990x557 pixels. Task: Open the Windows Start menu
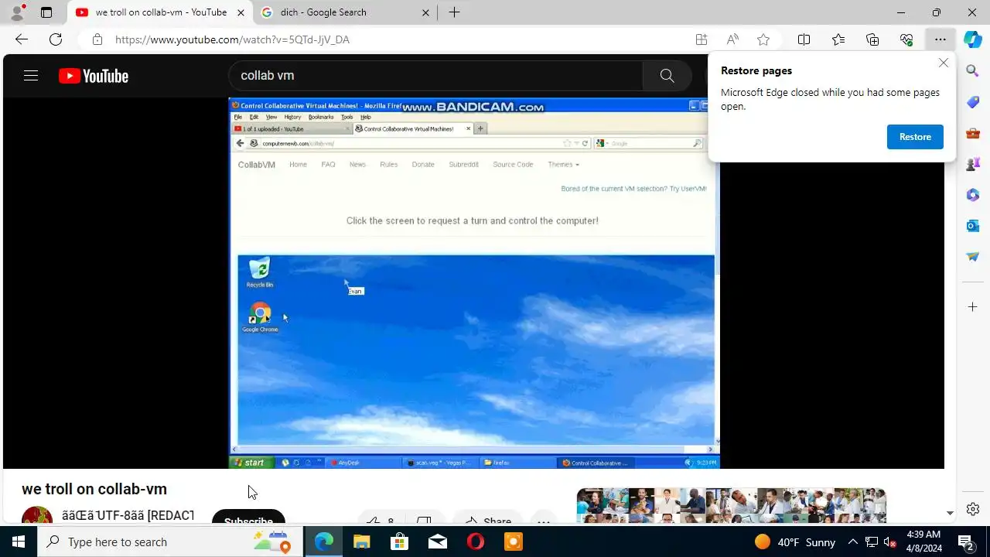(19, 542)
